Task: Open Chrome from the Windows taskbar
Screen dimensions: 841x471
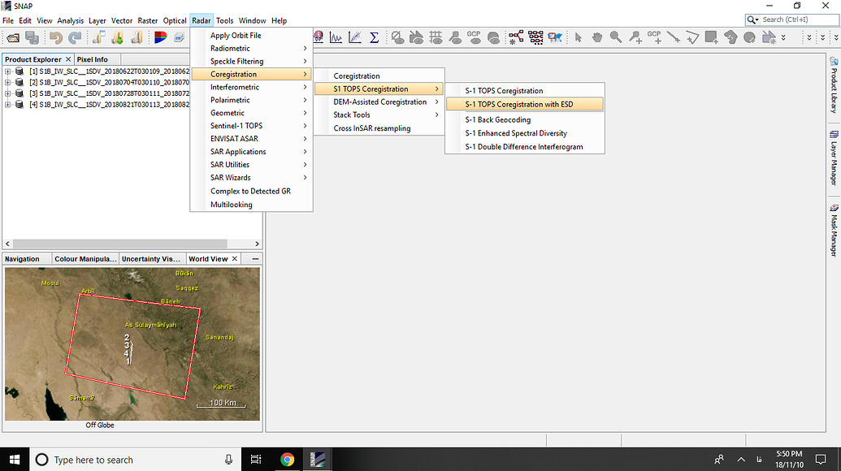Action: pos(287,460)
